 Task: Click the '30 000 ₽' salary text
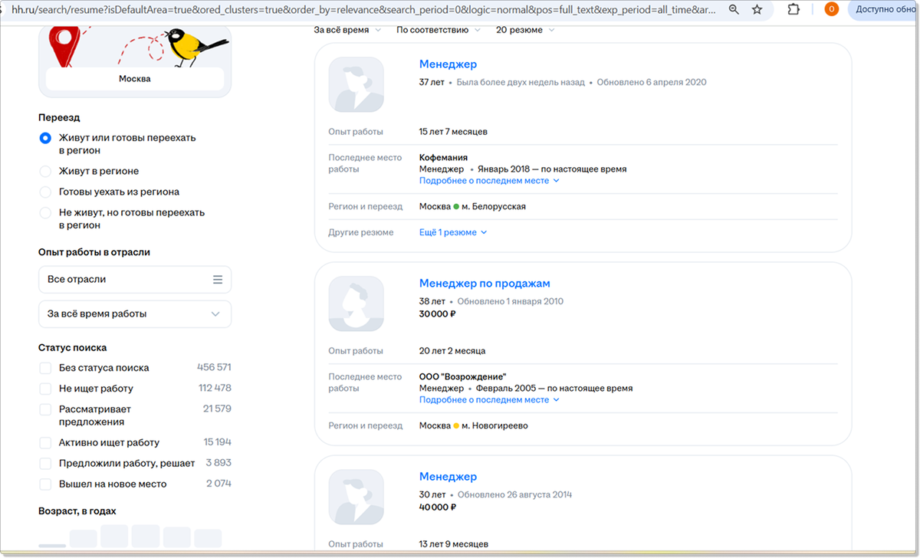[x=438, y=313]
